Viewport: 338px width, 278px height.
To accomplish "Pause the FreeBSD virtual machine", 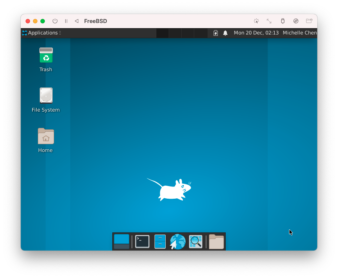I will 66,21.
